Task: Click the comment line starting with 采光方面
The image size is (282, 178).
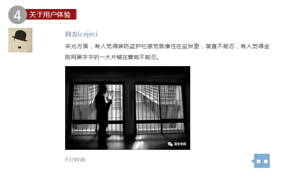Action: tap(167, 46)
